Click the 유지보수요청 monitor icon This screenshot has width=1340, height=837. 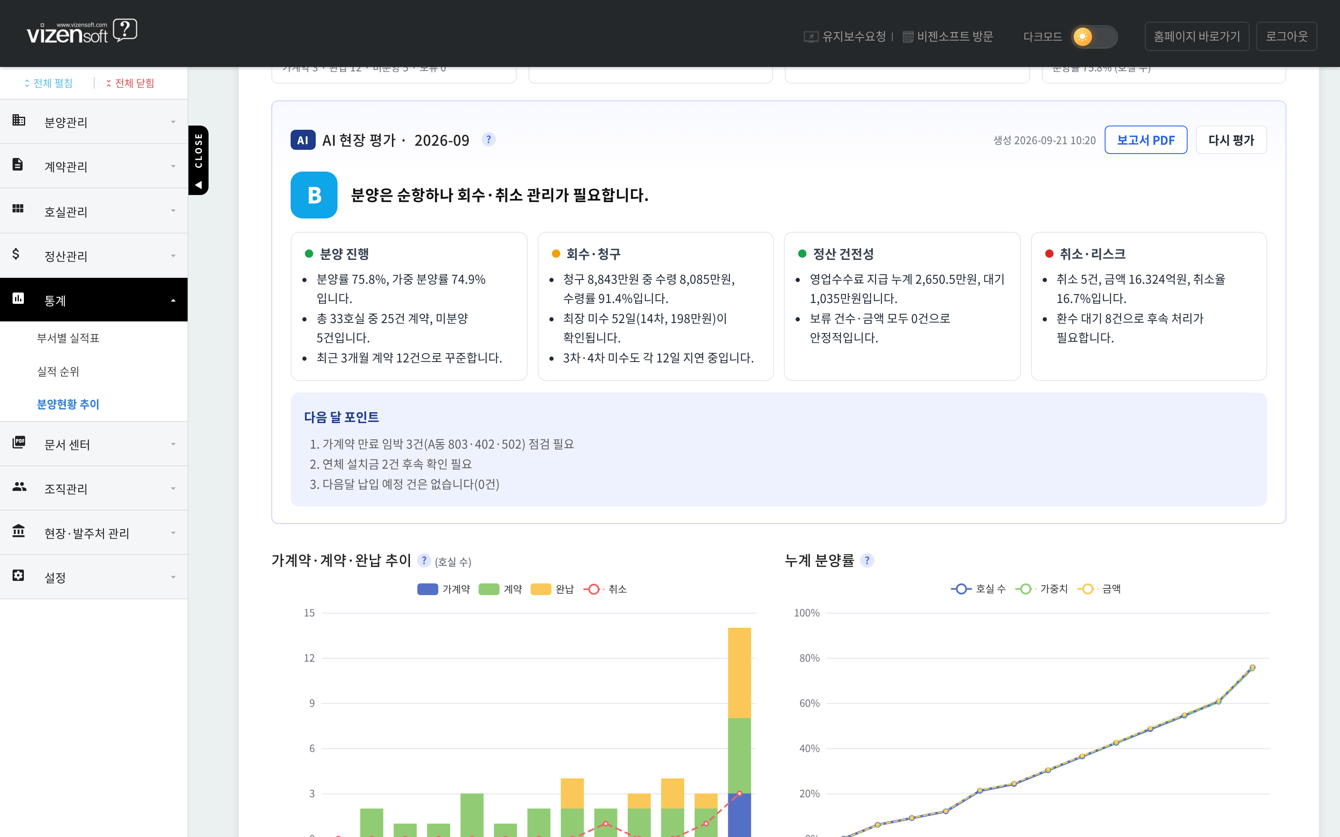[x=811, y=36]
